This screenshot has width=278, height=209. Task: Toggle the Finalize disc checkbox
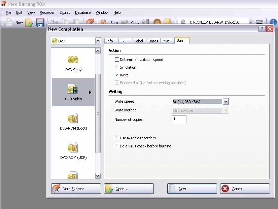(117, 83)
